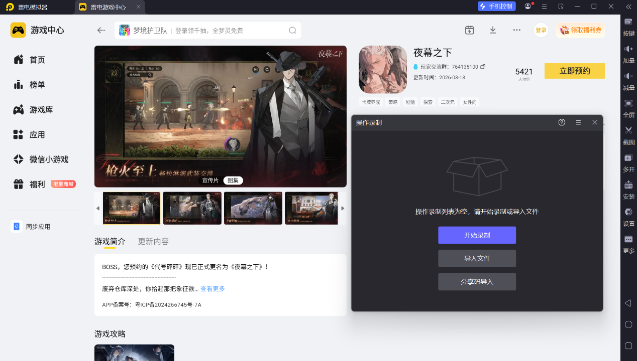Click 导入文件 in recording panel

[477, 258]
